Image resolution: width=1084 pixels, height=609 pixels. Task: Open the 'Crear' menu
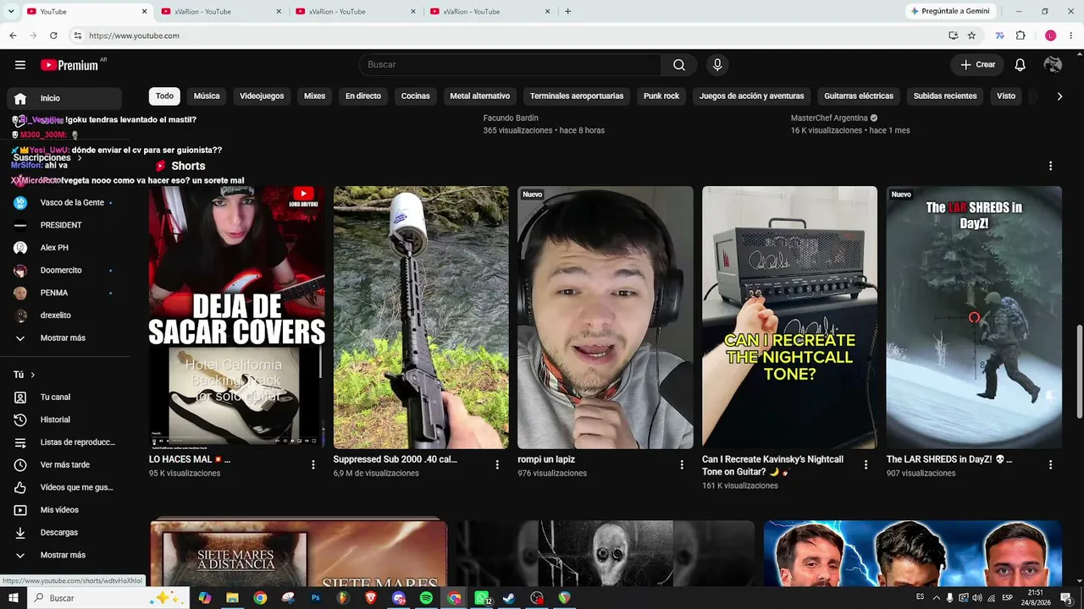click(977, 65)
